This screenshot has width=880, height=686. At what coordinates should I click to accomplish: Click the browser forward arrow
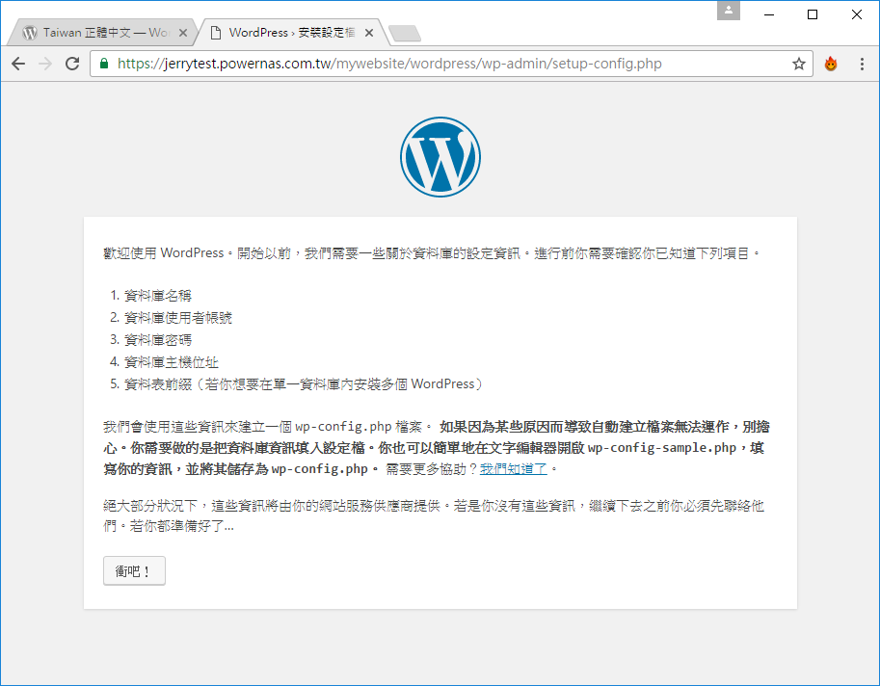click(45, 64)
